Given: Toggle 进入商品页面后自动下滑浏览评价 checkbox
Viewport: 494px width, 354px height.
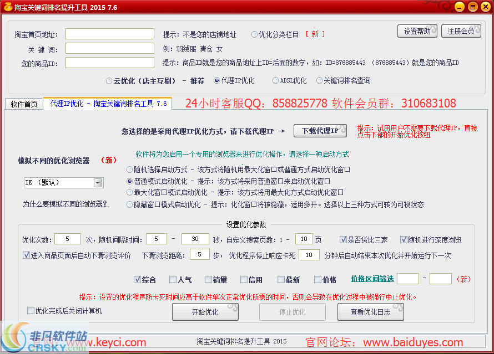Looking at the screenshot, I should 26,255.
